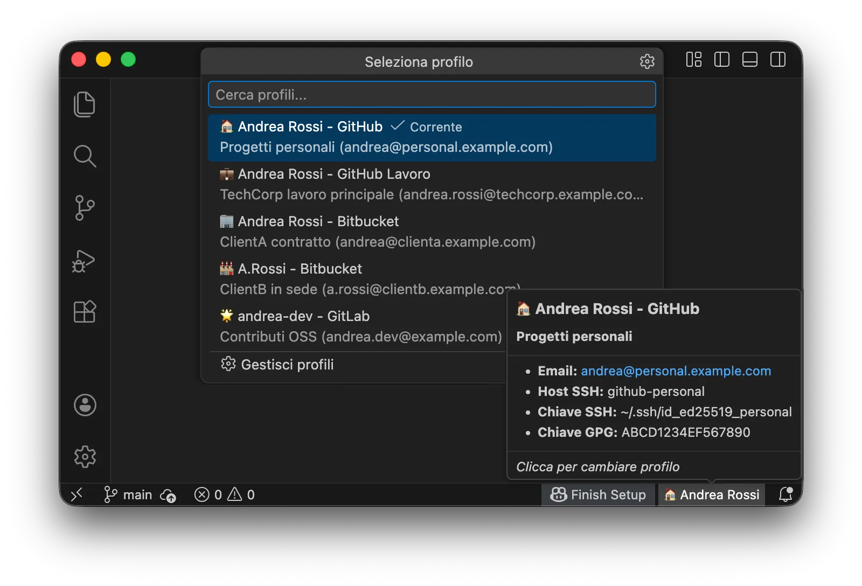Minimize the window with the yellow button
862x586 pixels.
(103, 59)
